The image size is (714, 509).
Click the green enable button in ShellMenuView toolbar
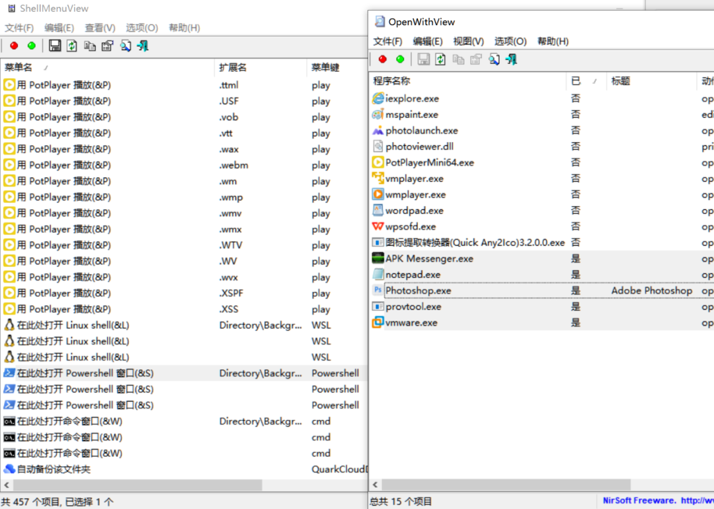coord(31,46)
